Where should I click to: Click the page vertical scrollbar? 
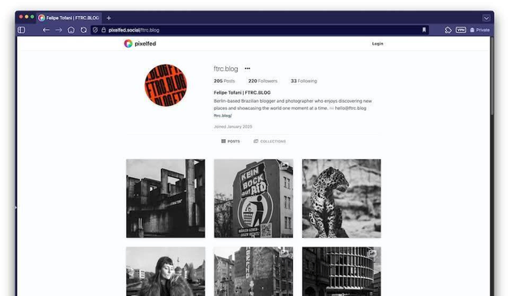(x=492, y=76)
